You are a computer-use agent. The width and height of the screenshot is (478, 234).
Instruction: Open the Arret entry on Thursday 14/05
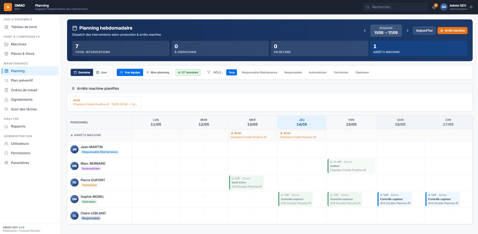pos(302,135)
